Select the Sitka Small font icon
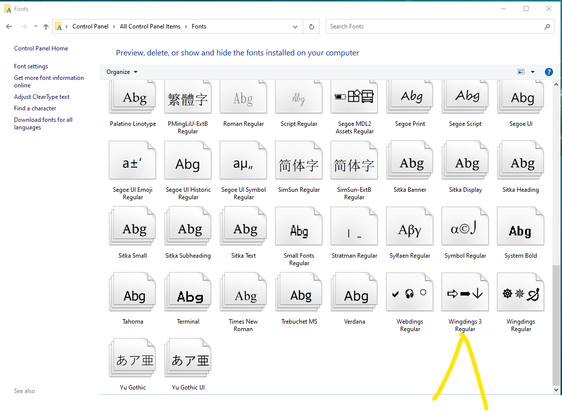 point(132,226)
